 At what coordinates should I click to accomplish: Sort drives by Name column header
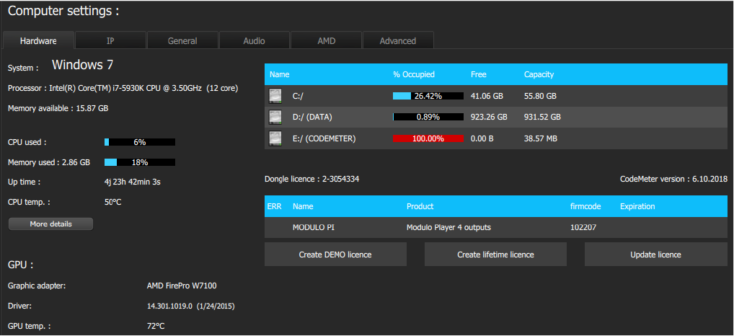[280, 74]
